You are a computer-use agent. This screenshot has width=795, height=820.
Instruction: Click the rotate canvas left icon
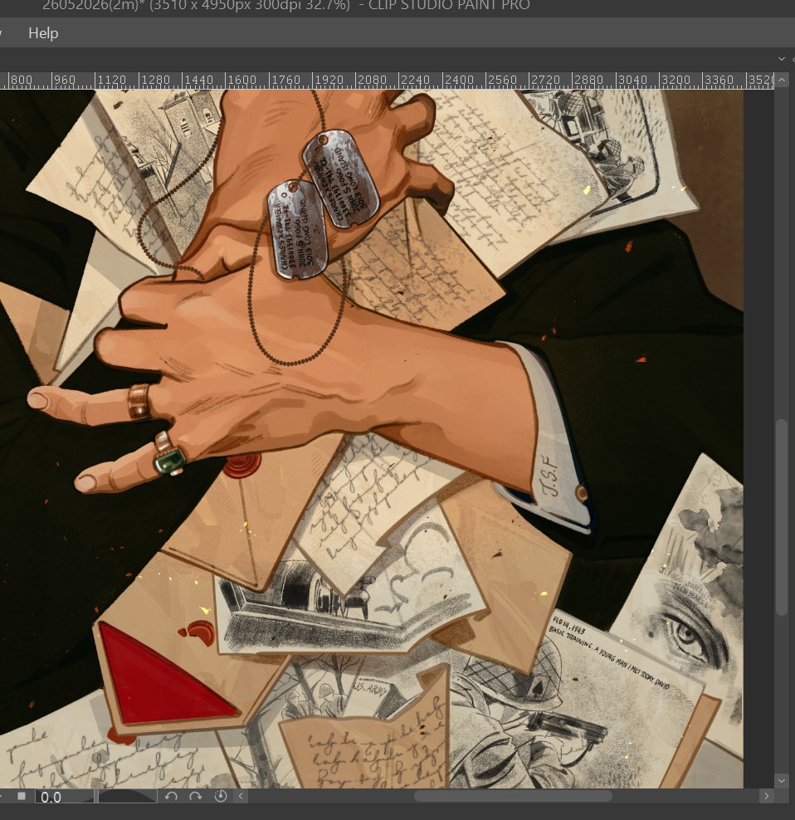[171, 796]
